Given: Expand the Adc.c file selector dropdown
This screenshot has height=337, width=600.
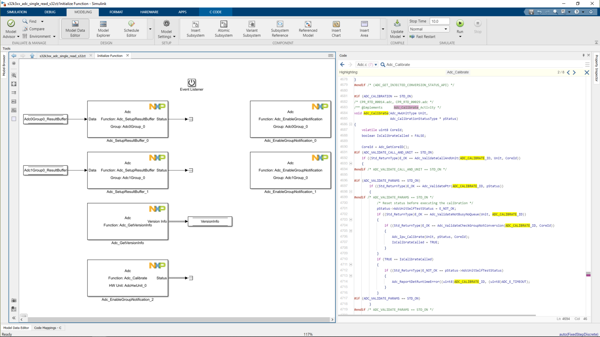Looking at the screenshot, I should [x=376, y=65].
